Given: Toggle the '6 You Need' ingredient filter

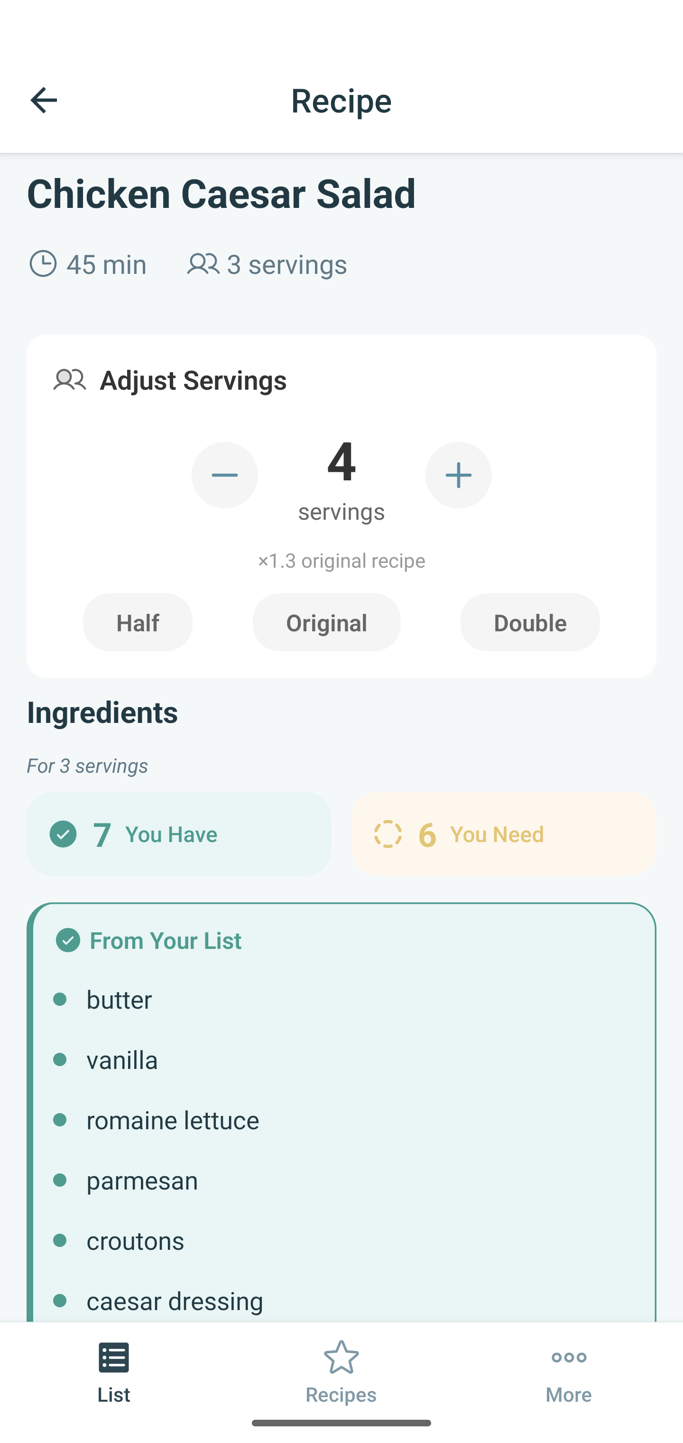Looking at the screenshot, I should click(503, 834).
